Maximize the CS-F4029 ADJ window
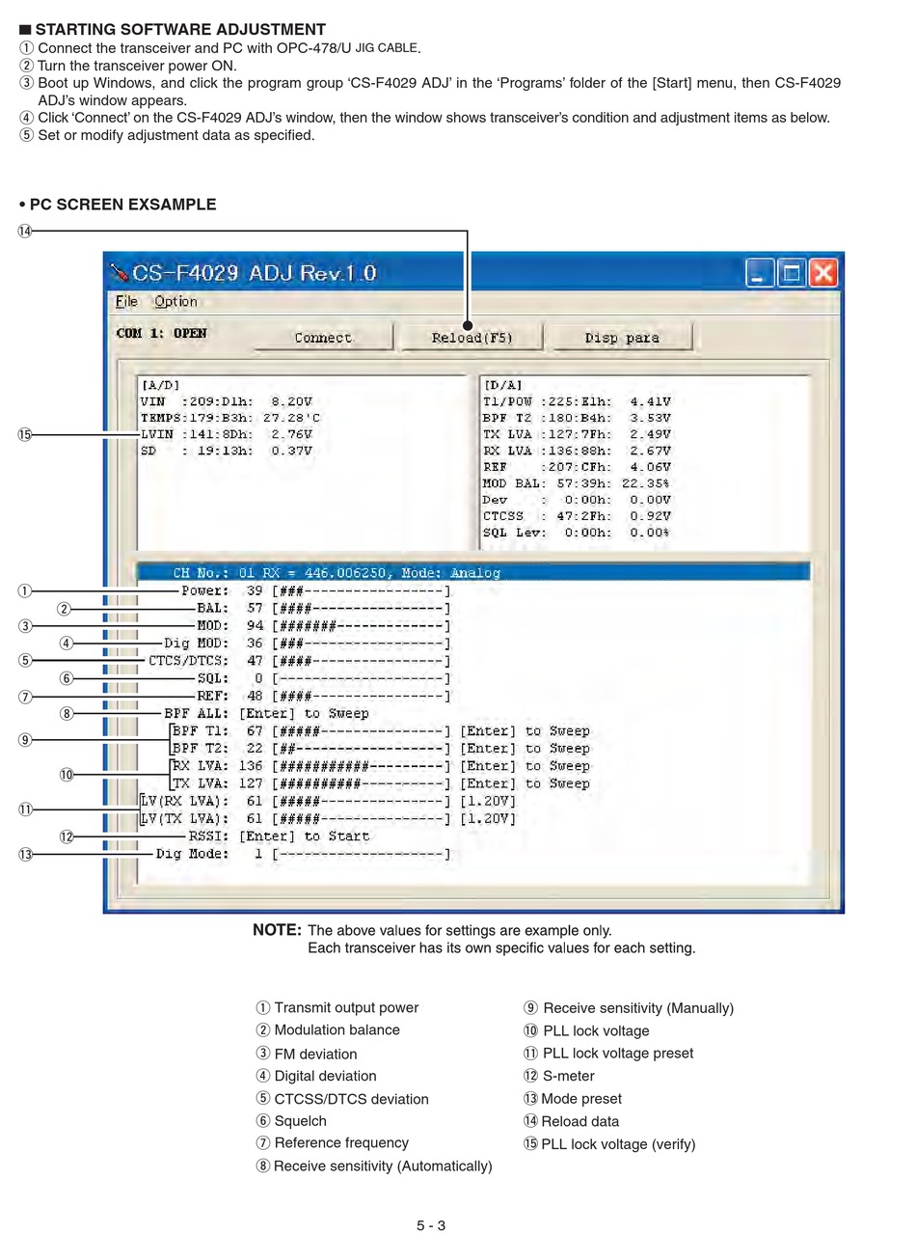Screen dimensions: 916x1234 click(791, 273)
